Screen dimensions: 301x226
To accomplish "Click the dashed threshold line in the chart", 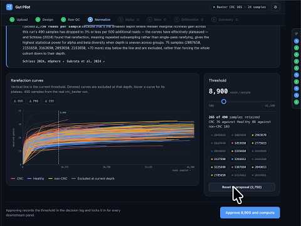I will click(58, 137).
